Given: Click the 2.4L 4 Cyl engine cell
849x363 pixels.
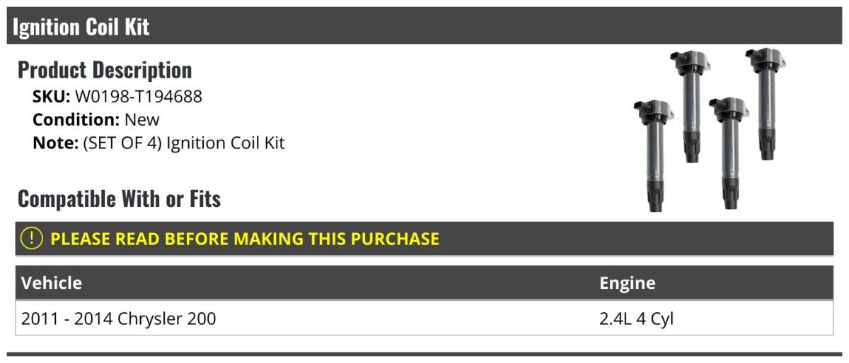Looking at the screenshot, I should (637, 319).
